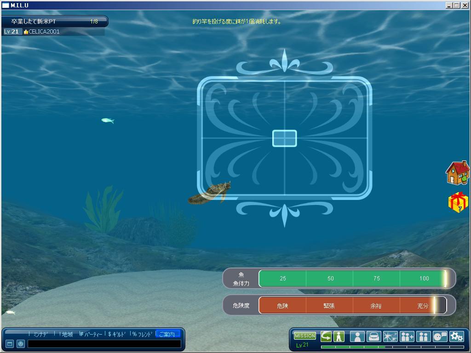Open the speech bubble chat icon
The width and height of the screenshot is (471, 353).
(440, 336)
